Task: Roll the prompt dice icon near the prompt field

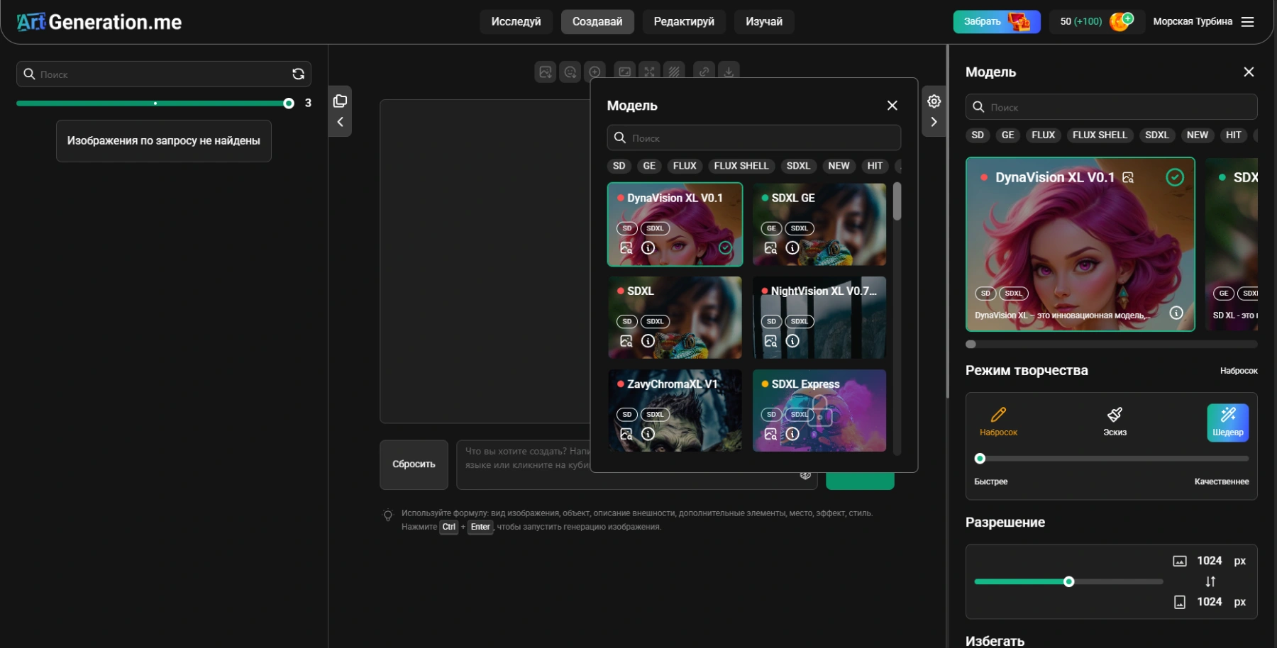Action: (805, 474)
